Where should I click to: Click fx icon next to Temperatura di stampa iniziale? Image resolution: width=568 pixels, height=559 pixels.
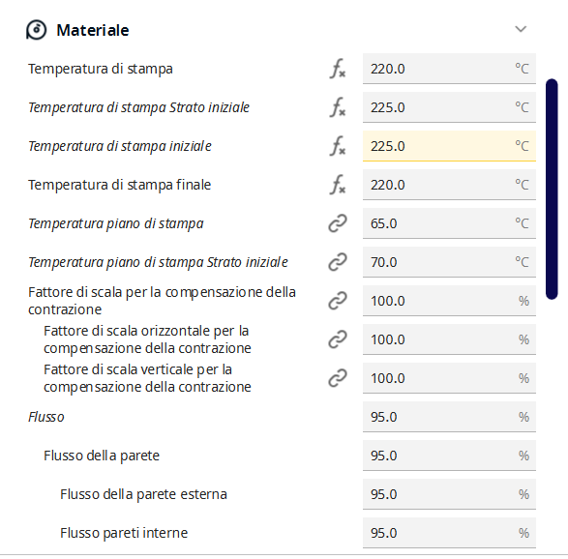pos(338,146)
